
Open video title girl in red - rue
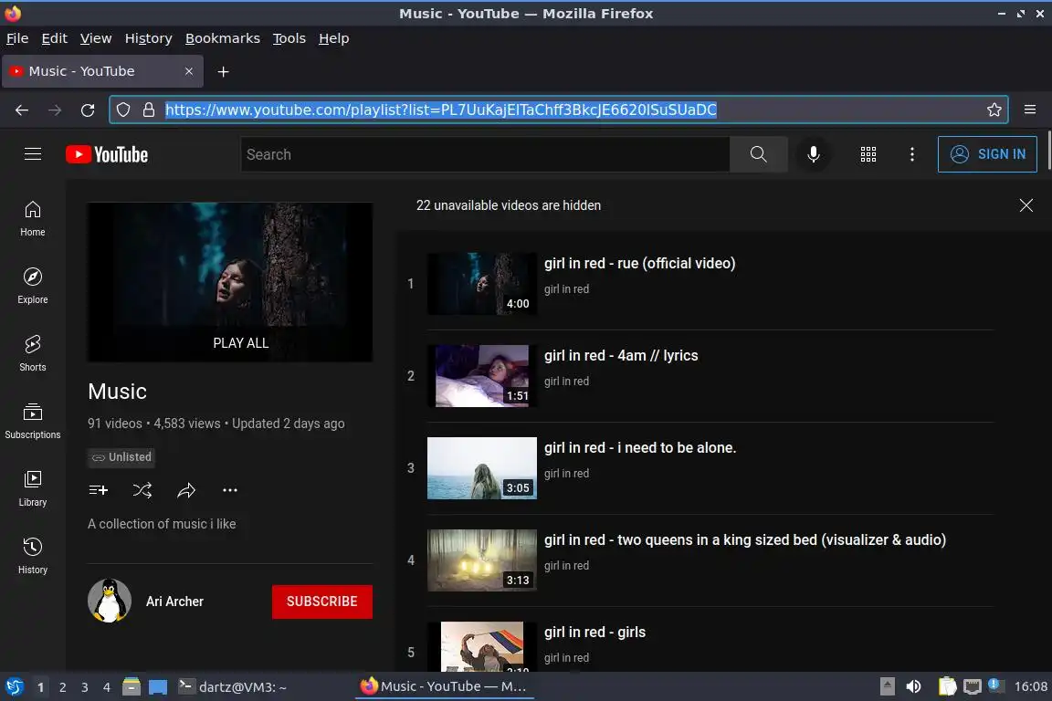[x=639, y=263]
